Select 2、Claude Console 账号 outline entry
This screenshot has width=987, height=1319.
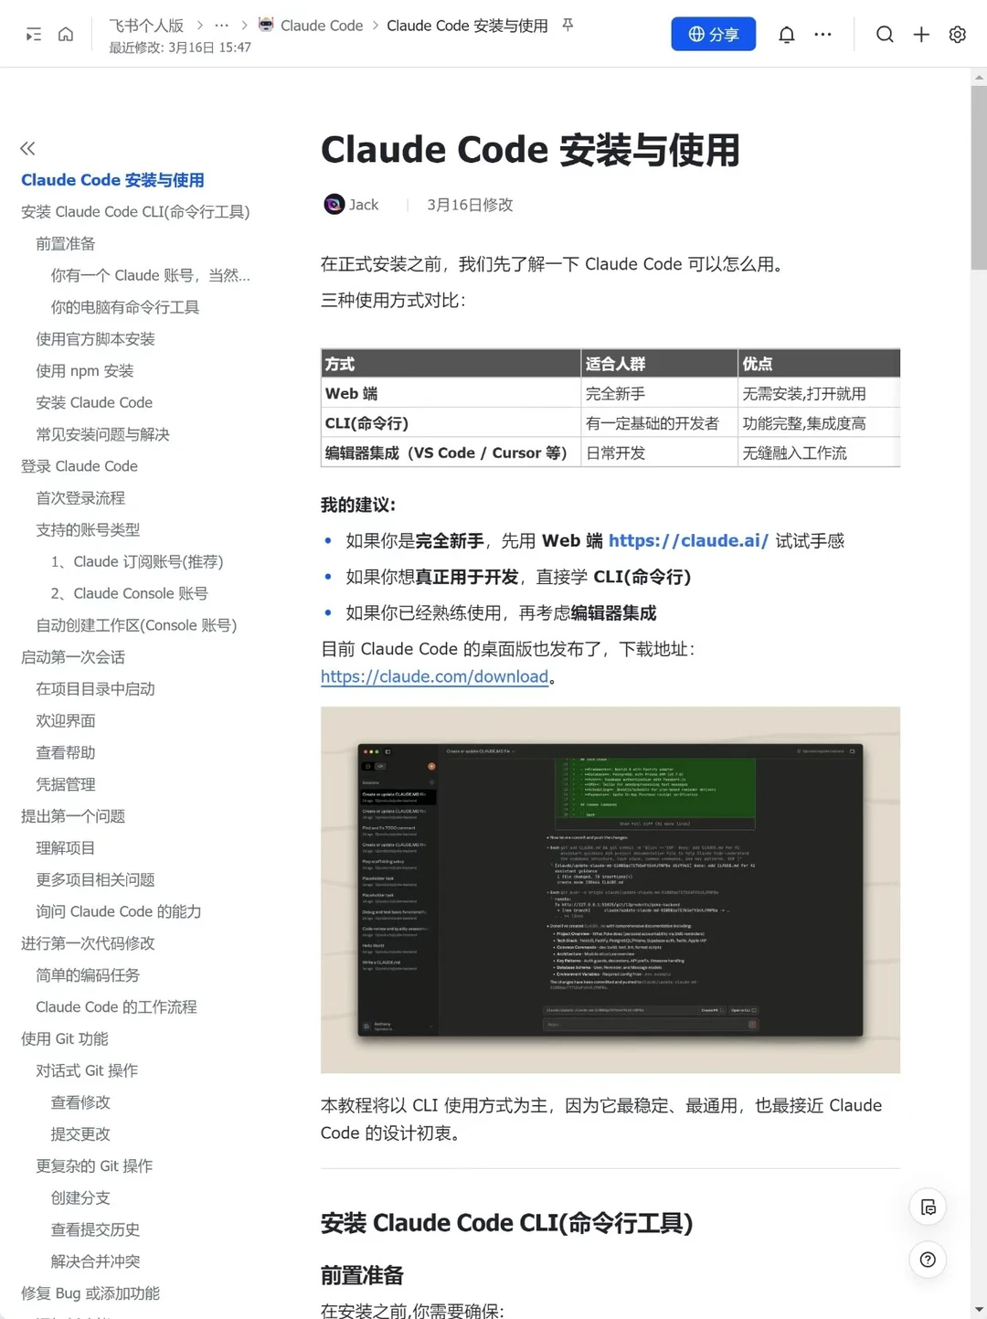pos(129,593)
